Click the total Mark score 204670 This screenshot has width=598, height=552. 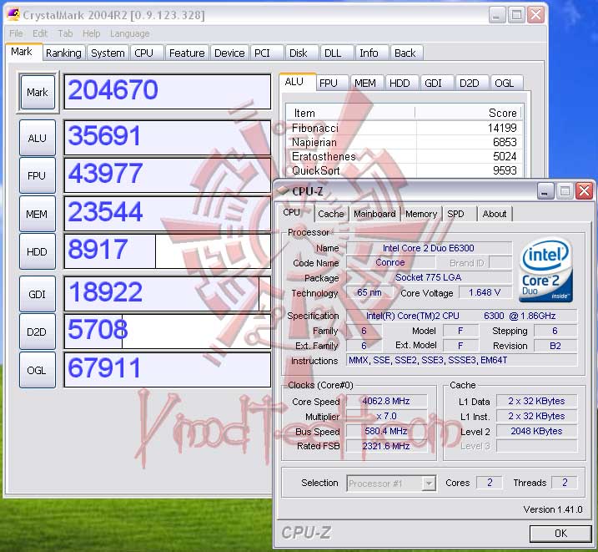coord(167,92)
